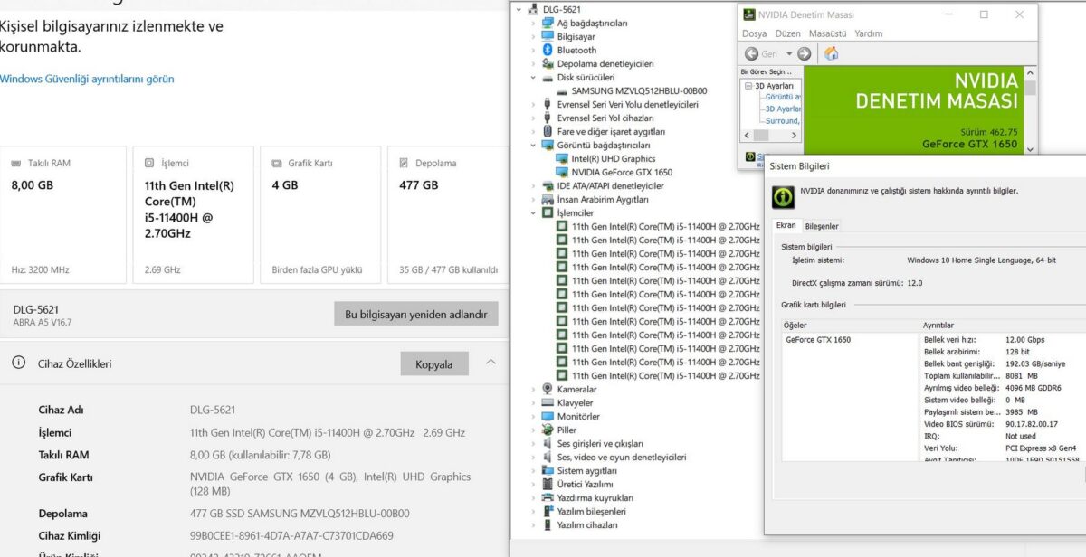Click the Piller battery icon
1086x557 pixels.
click(x=548, y=430)
